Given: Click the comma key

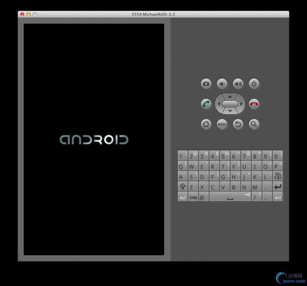Looking at the screenshot, I should pos(267,196).
